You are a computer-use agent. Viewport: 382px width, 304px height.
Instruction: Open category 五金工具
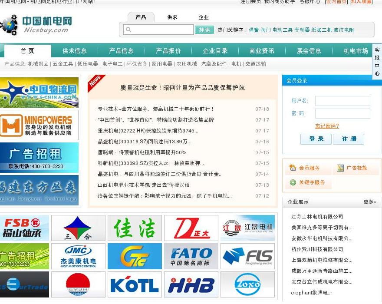63,64
